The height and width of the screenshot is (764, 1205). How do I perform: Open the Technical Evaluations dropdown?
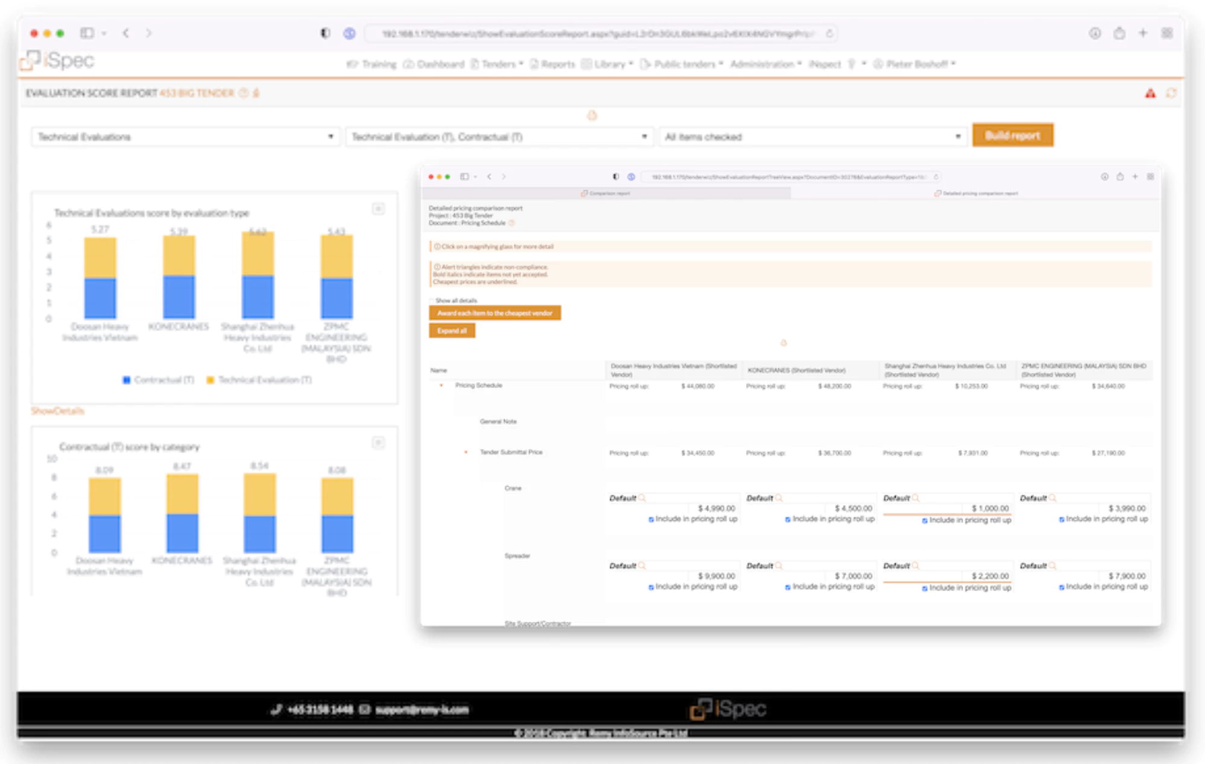click(x=185, y=137)
